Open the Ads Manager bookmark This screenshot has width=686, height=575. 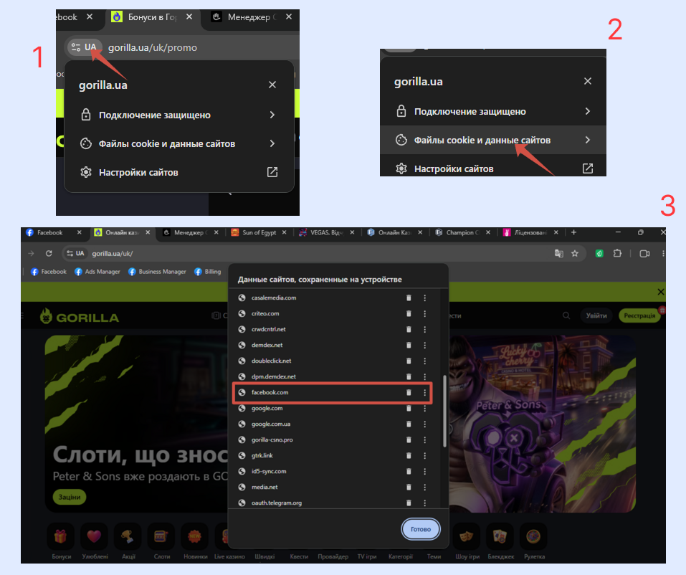coord(97,272)
